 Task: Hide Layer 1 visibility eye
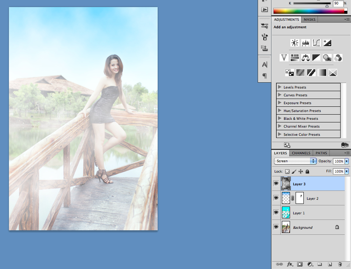[276, 212]
